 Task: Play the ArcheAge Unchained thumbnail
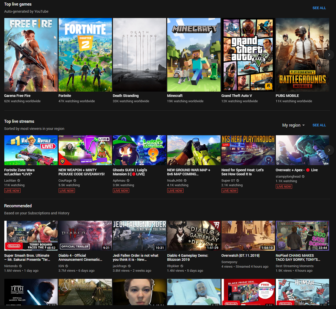[85, 292]
